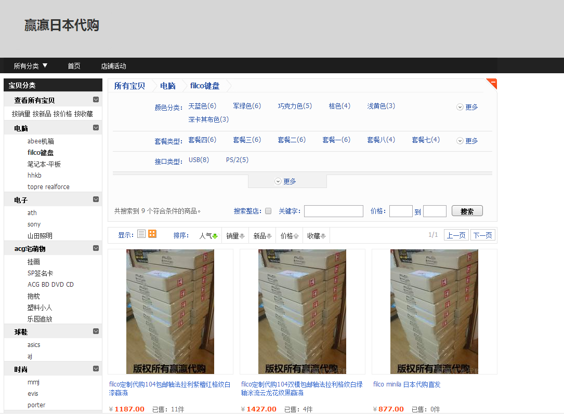Filter by 套餐四(6)
Image resolution: width=564 pixels, height=414 pixels.
click(x=203, y=140)
